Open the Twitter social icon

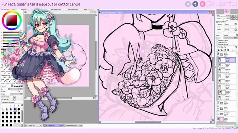188,4
